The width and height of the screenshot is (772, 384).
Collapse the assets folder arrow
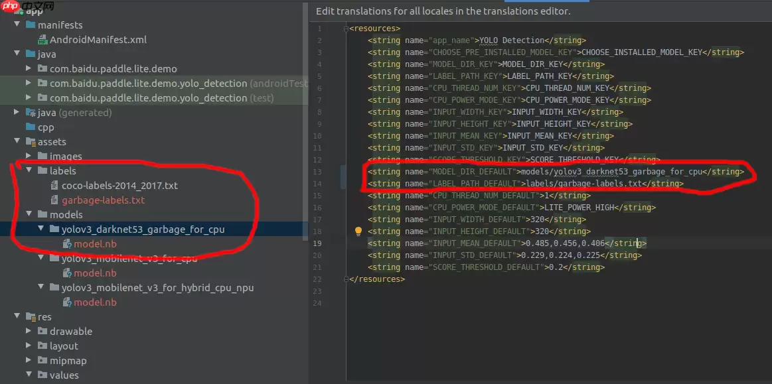(17, 142)
